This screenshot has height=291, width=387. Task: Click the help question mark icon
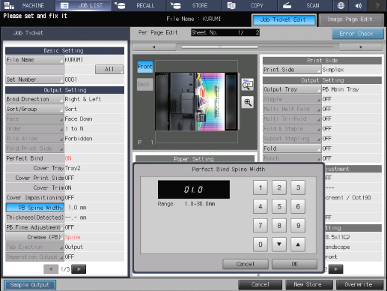pyautogui.click(x=377, y=5)
